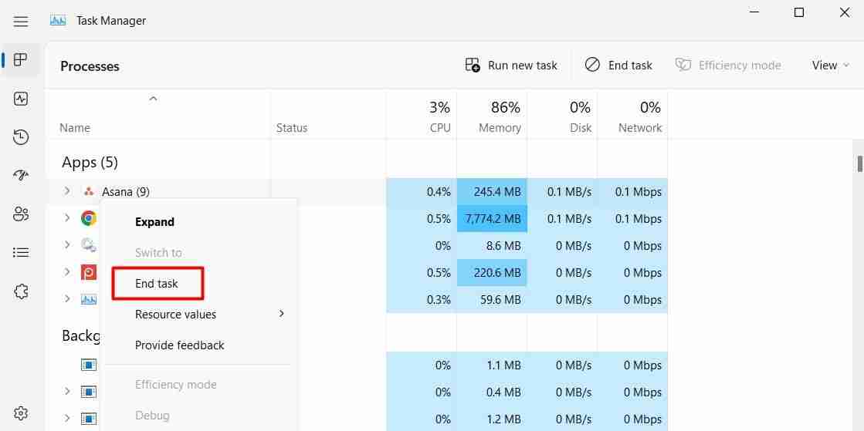Click the background process icon with 1.1 MB
The image size is (864, 431).
tap(89, 365)
